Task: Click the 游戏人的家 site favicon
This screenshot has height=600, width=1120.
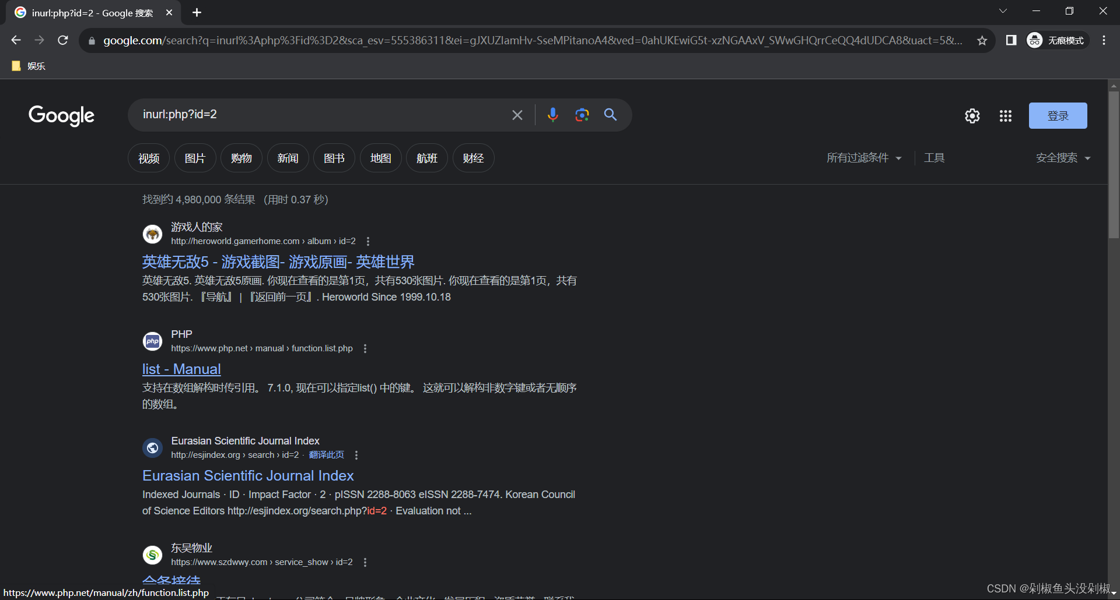Action: click(x=153, y=234)
